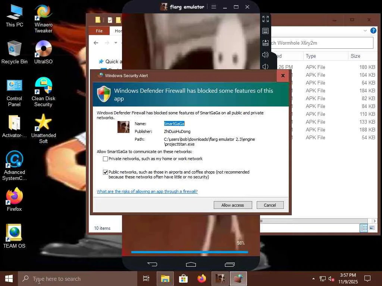
Task: Open the File tab in Explorer
Action: [x=99, y=31]
